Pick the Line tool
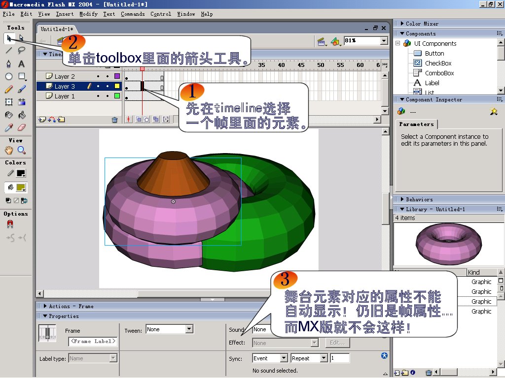Screen dimensions: 505x378 pyautogui.click(x=9, y=51)
